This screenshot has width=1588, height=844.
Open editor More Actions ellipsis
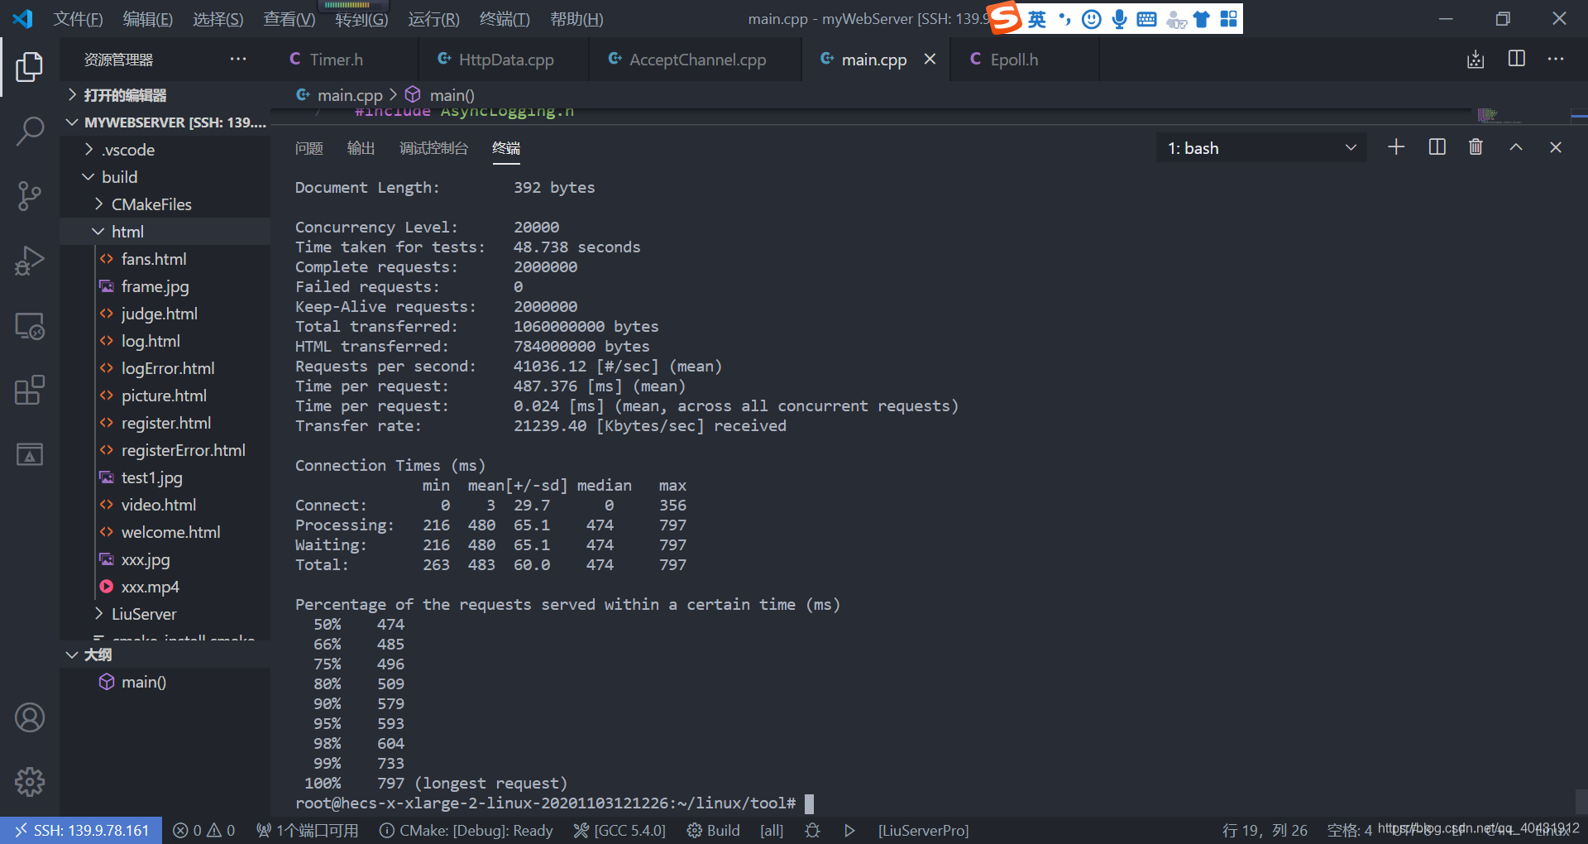click(1556, 59)
